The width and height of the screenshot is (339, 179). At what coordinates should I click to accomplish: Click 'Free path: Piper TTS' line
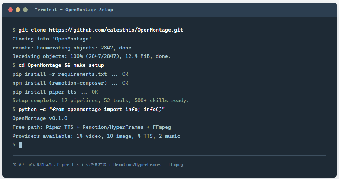(92, 127)
